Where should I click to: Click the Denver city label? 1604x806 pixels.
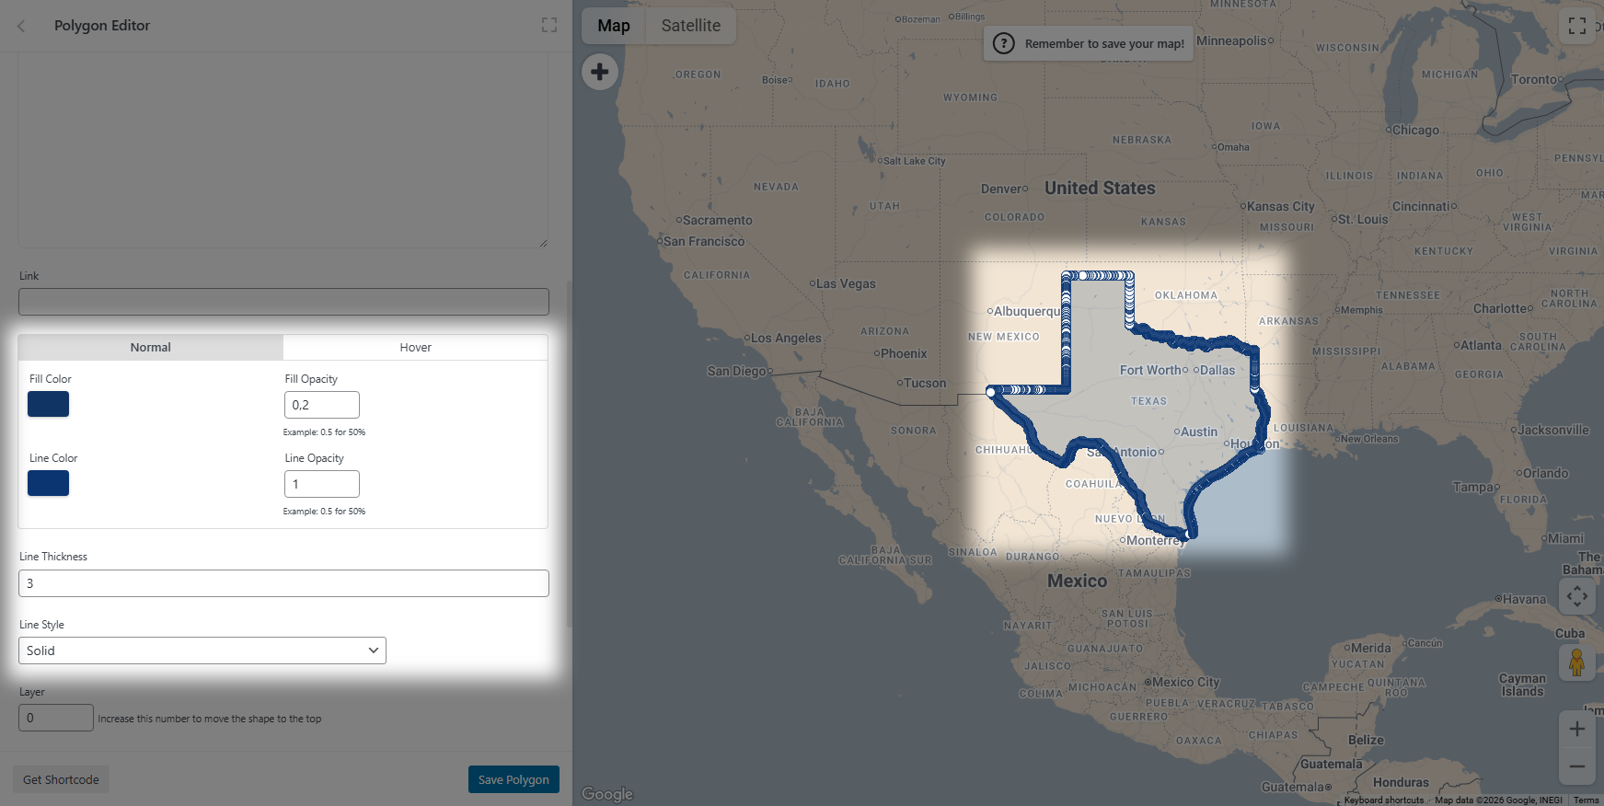point(1001,189)
